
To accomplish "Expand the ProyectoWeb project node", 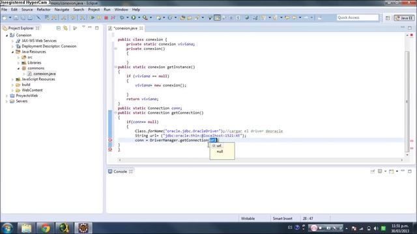I will [x=7, y=96].
